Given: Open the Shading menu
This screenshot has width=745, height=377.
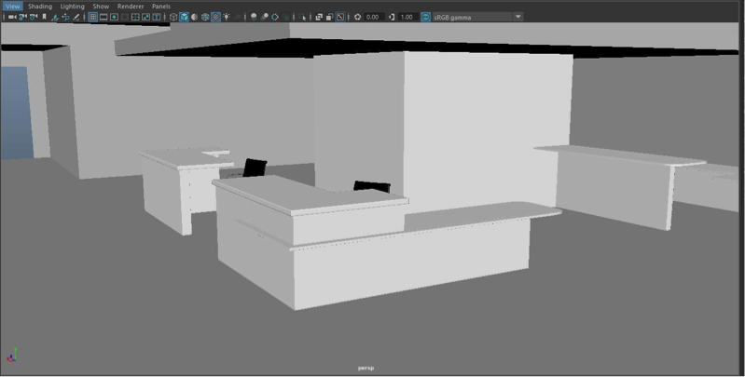Looking at the screenshot, I should click(x=39, y=6).
